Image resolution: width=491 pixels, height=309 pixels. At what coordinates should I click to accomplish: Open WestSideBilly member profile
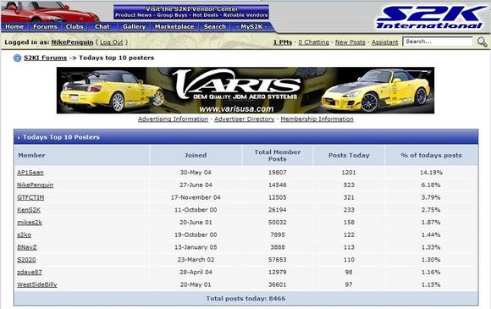[x=37, y=284]
